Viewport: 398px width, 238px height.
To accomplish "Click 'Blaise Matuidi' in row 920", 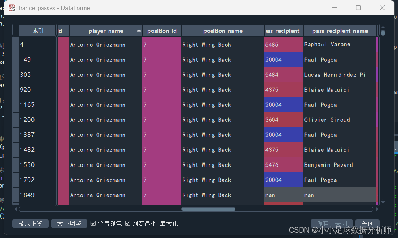I will [x=339, y=90].
